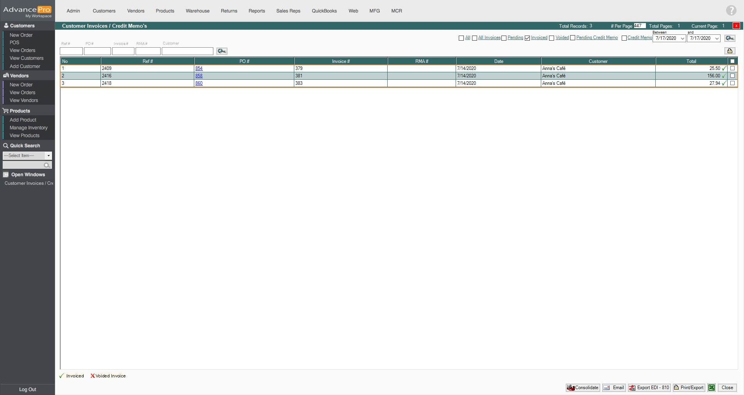The image size is (744, 395).
Task: Click the search icon next to Customer field
Action: pos(222,51)
